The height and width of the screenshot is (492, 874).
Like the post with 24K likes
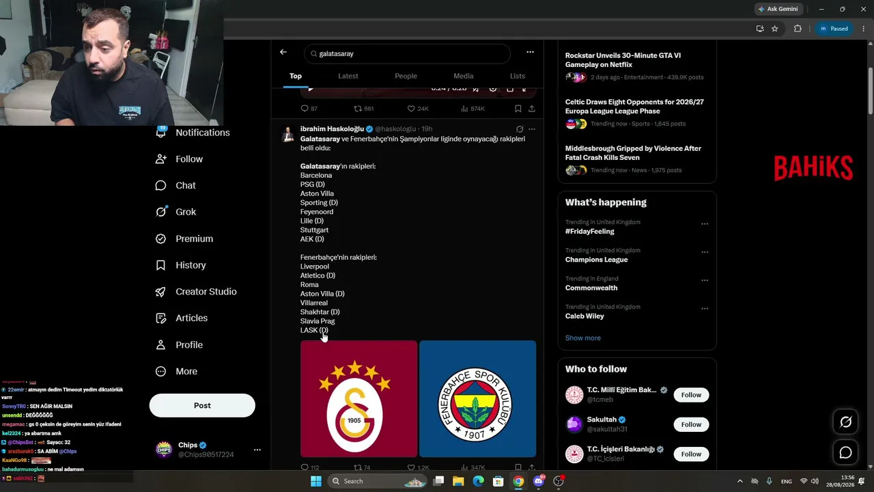pyautogui.click(x=418, y=109)
